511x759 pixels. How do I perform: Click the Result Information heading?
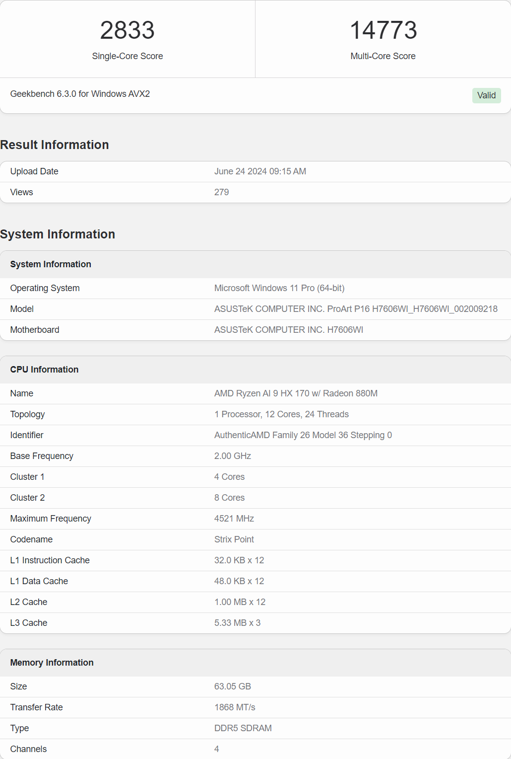point(55,145)
